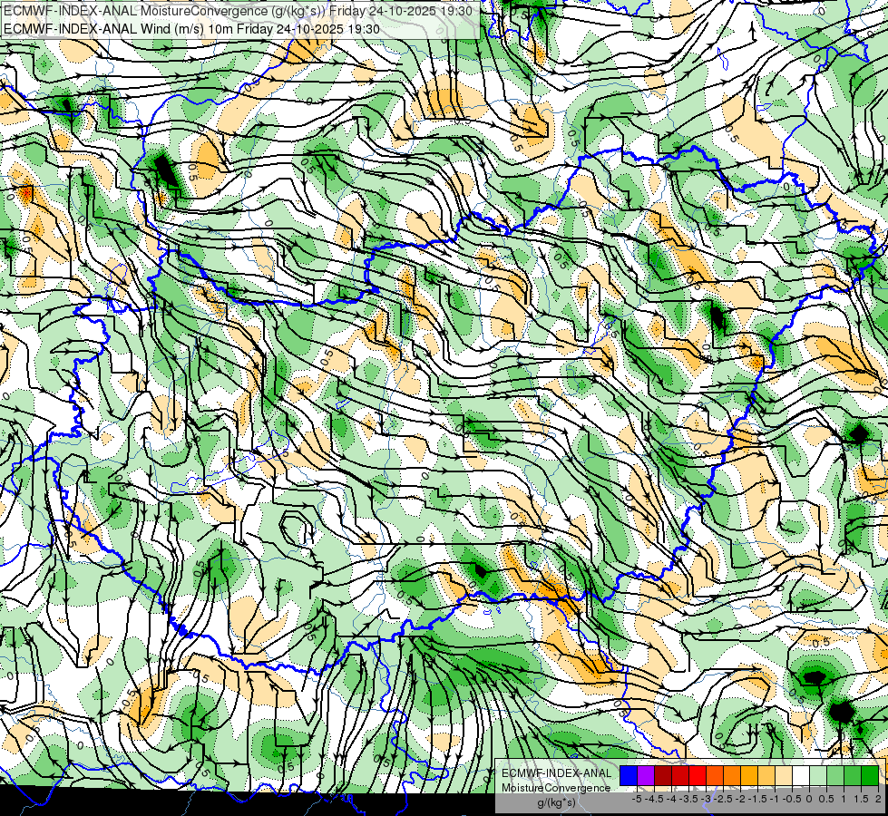Click 'ECMWF-INDEX-ANAL' label in the legend box

point(557,773)
